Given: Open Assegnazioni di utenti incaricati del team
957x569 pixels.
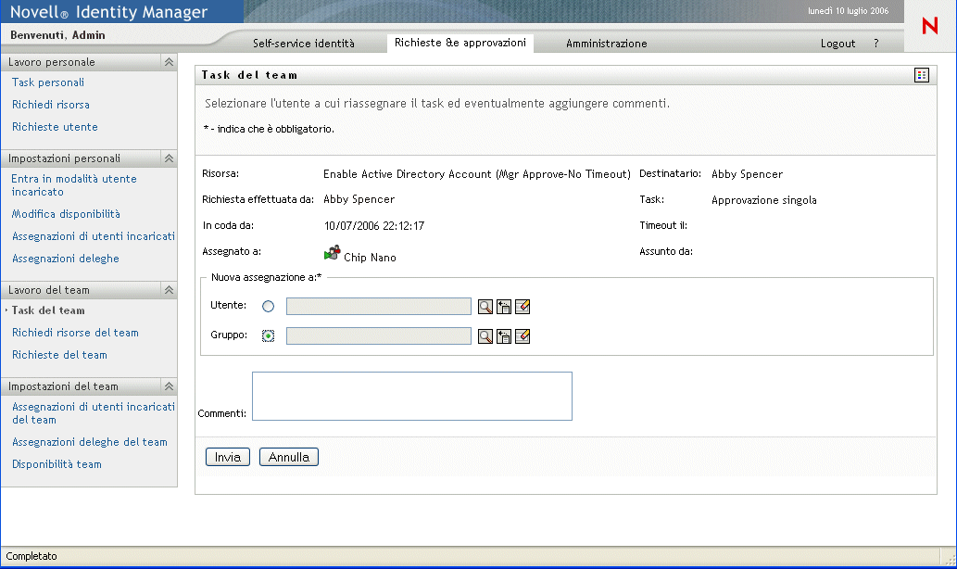Looking at the screenshot, I should 94,413.
